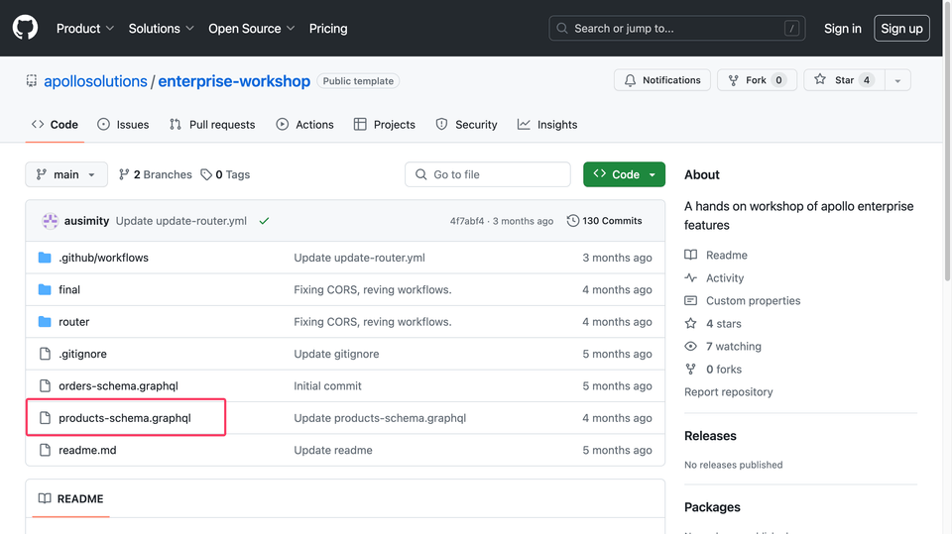The width and height of the screenshot is (952, 534).
Task: Click the Activity pulse icon
Action: [691, 278]
